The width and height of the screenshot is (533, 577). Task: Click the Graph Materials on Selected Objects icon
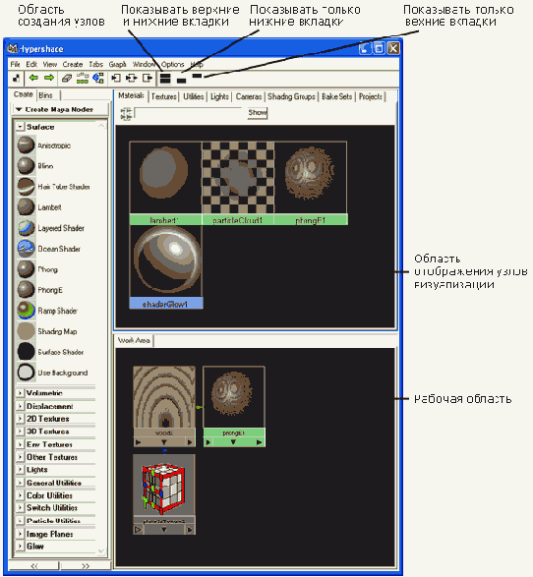coord(98,78)
